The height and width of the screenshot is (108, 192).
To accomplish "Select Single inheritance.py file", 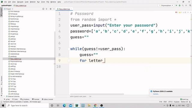I will pyautogui.click(x=16, y=74).
